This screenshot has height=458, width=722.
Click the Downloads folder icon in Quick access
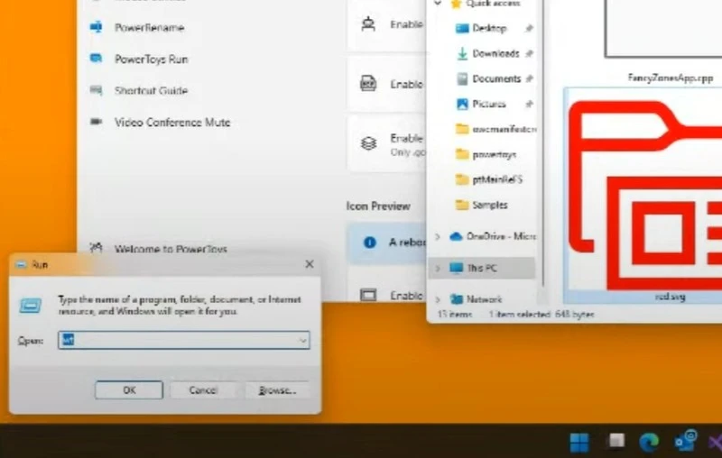point(462,53)
